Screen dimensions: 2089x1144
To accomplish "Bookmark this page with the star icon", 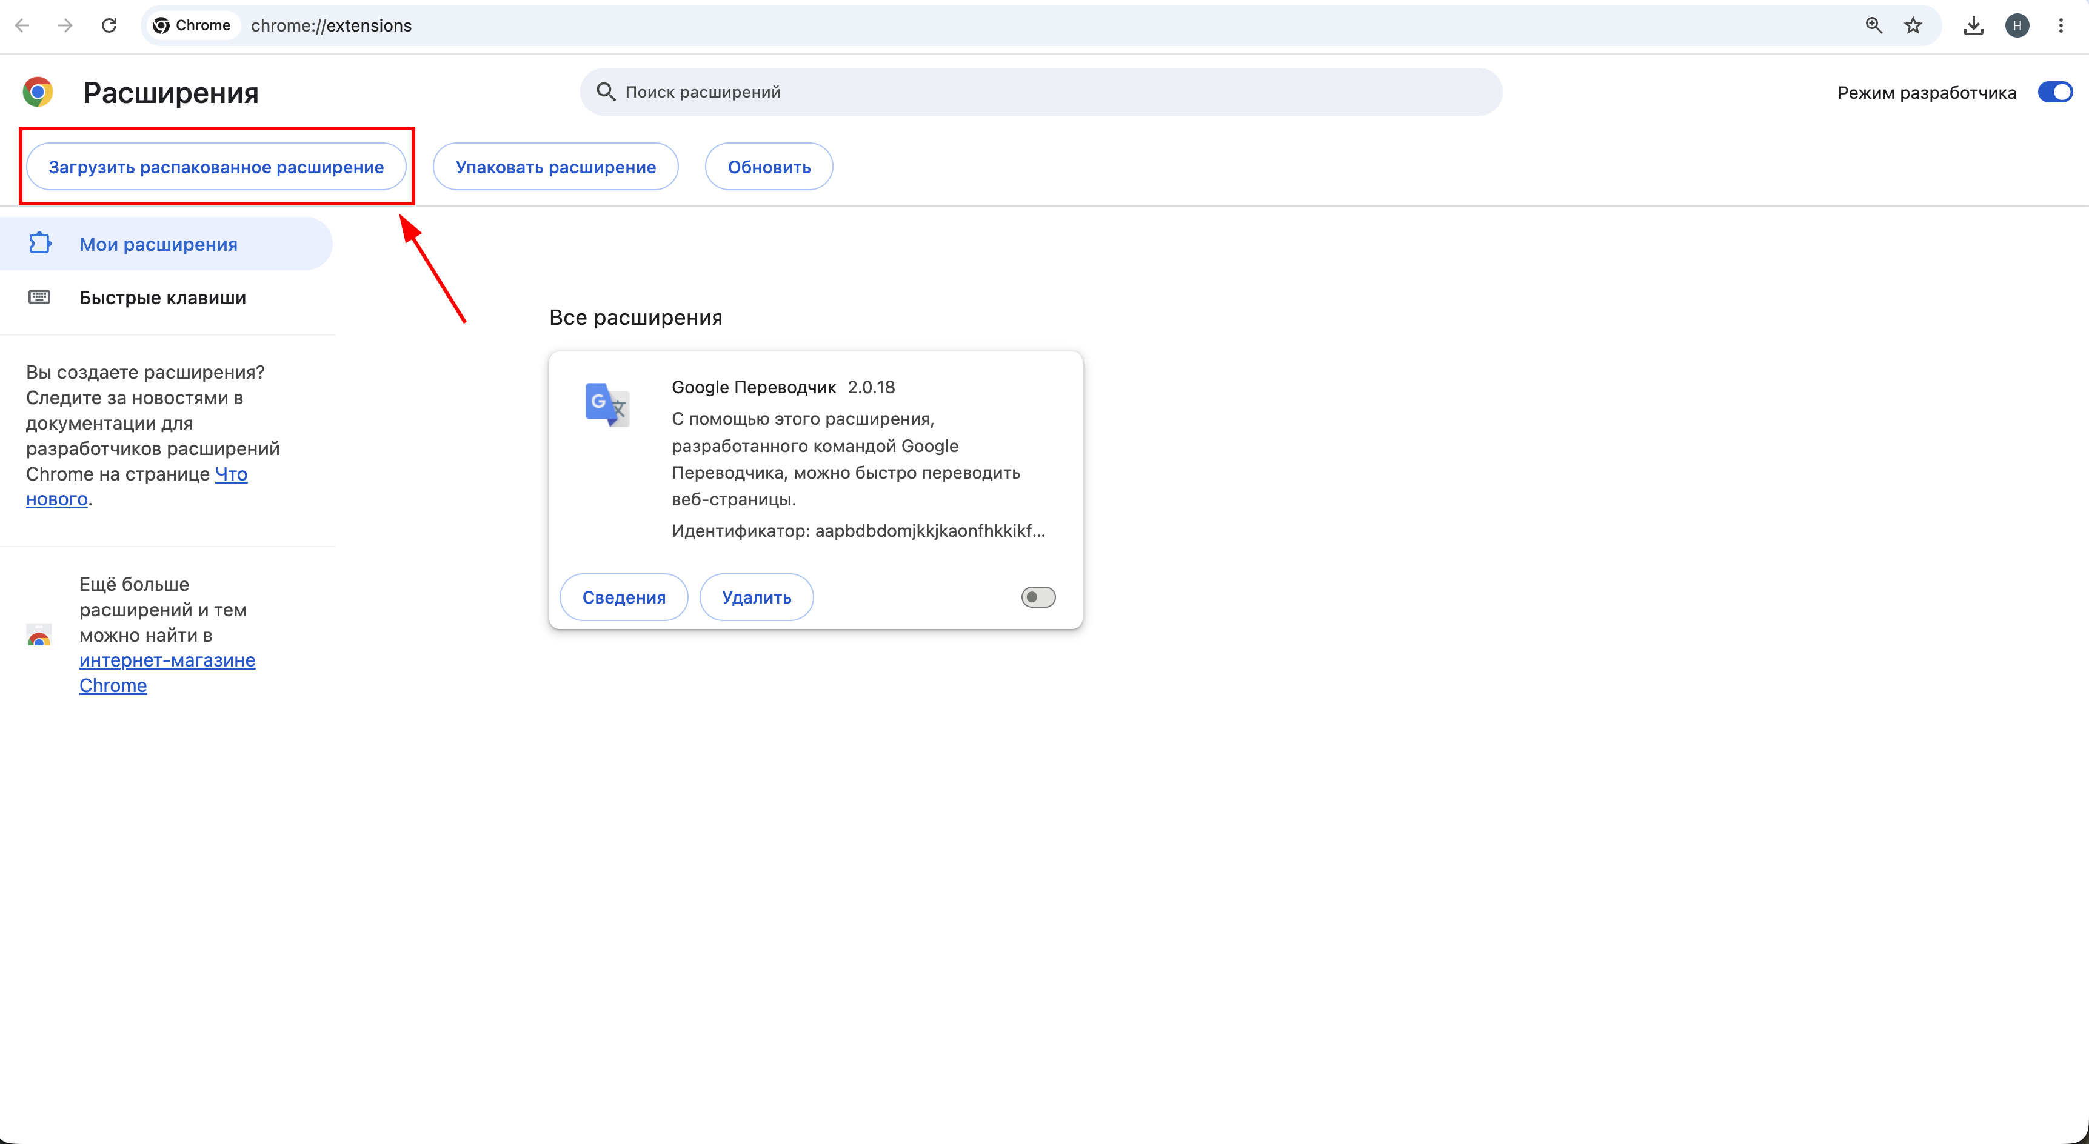I will pyautogui.click(x=1913, y=25).
